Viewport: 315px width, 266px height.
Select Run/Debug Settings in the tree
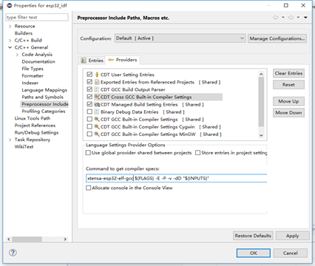click(36, 132)
